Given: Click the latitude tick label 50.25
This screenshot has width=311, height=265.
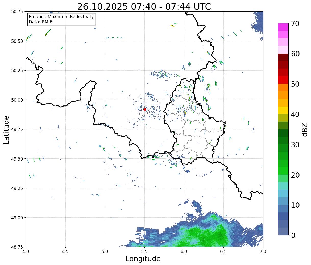Looking at the screenshot, I should 17,71.
